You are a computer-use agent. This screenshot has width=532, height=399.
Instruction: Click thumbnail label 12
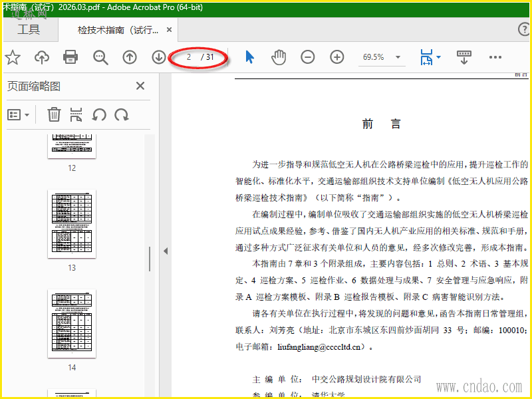click(72, 168)
